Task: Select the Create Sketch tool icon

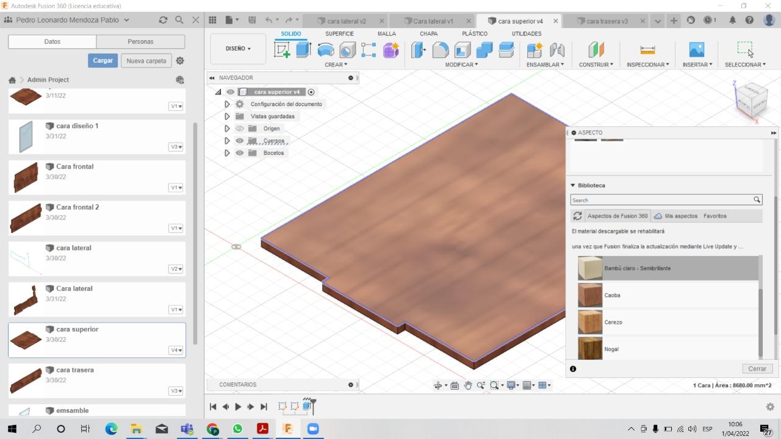Action: point(282,50)
